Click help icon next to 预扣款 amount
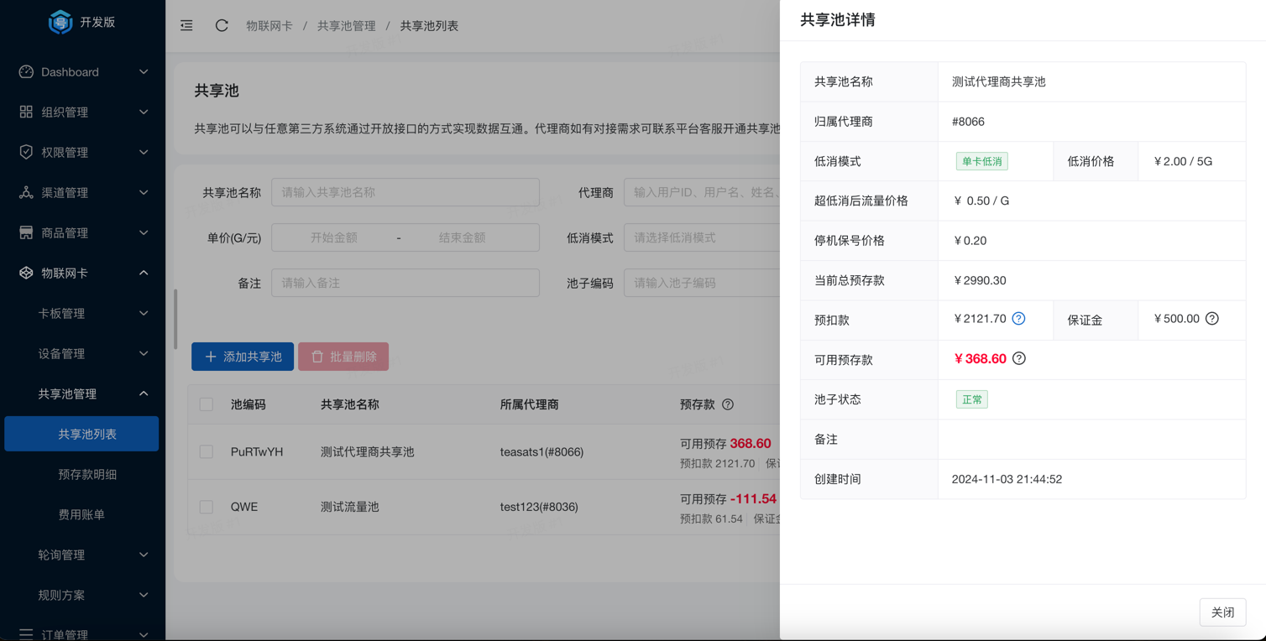The height and width of the screenshot is (641, 1266). coord(1018,319)
